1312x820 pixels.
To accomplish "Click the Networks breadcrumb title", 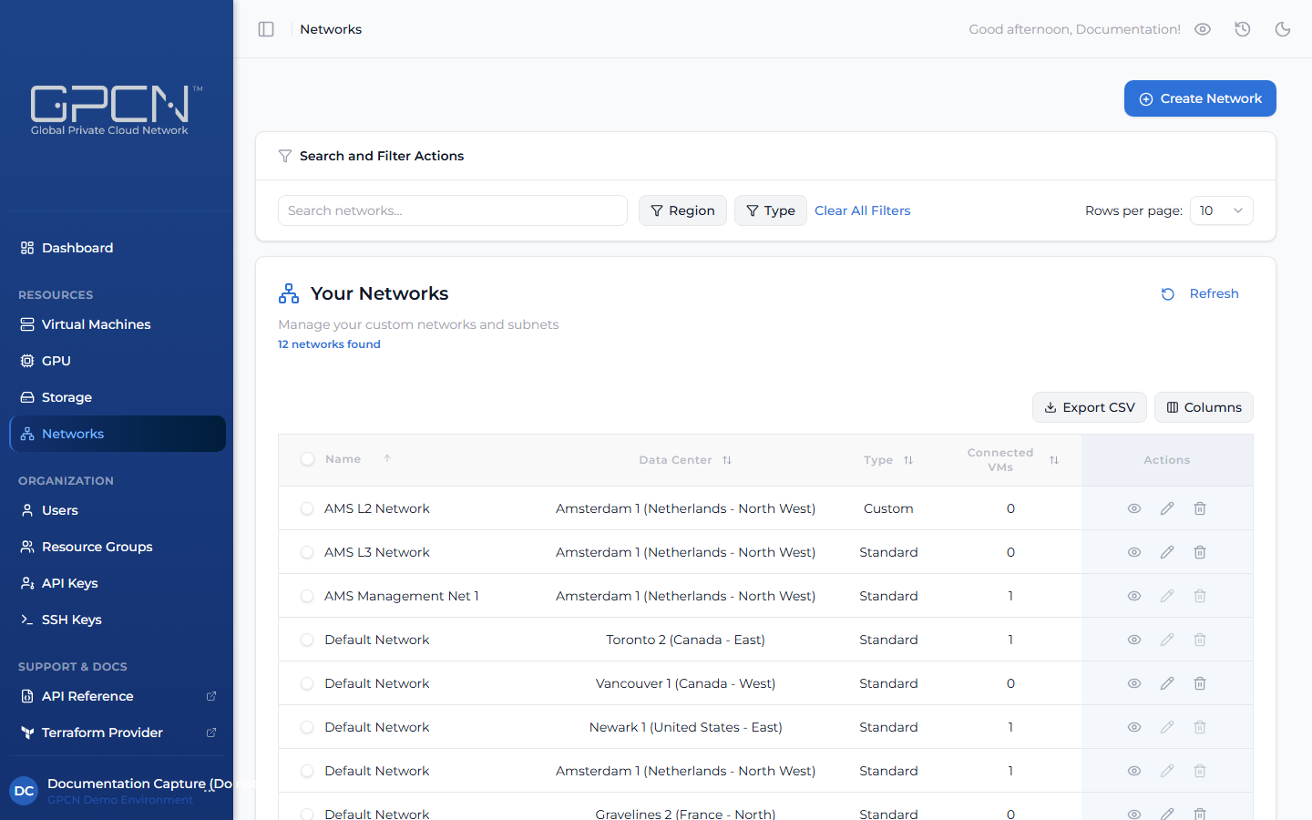I will pyautogui.click(x=331, y=29).
